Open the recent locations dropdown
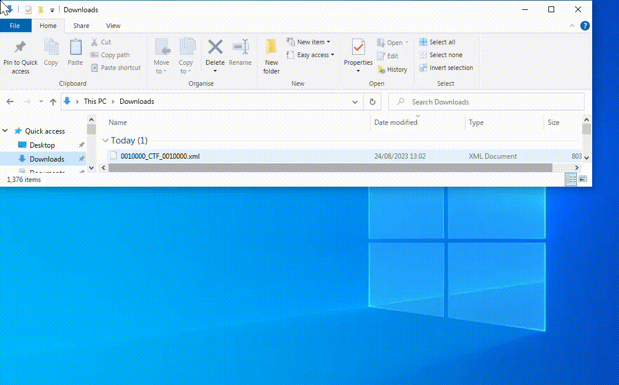Image resolution: width=619 pixels, height=385 pixels. [41, 101]
